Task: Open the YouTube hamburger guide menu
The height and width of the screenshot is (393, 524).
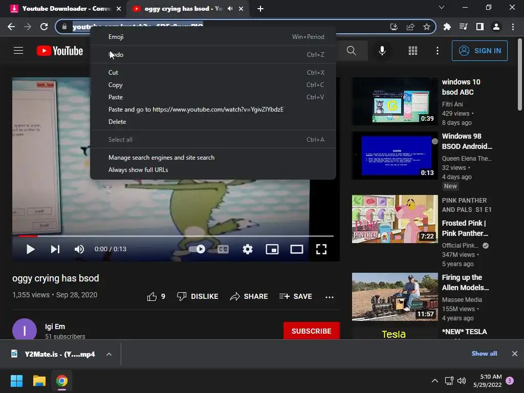Action: tap(18, 51)
